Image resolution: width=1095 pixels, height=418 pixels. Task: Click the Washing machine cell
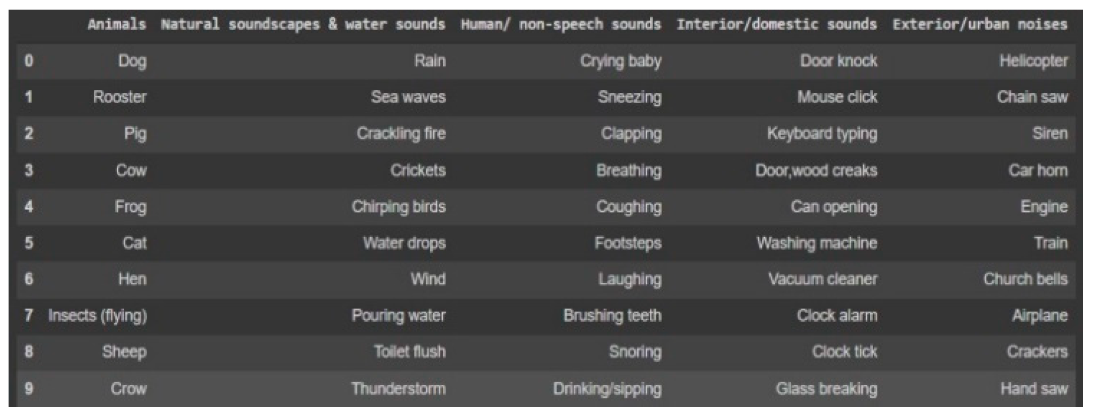click(x=816, y=243)
